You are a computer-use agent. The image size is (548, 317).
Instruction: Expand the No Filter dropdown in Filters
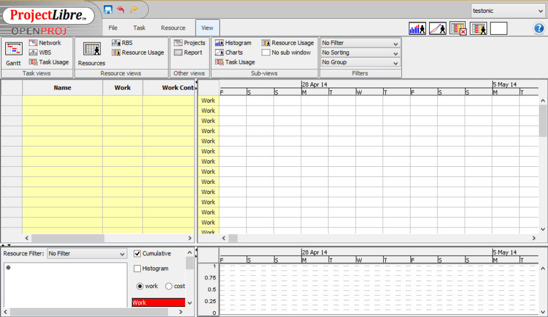360,43
